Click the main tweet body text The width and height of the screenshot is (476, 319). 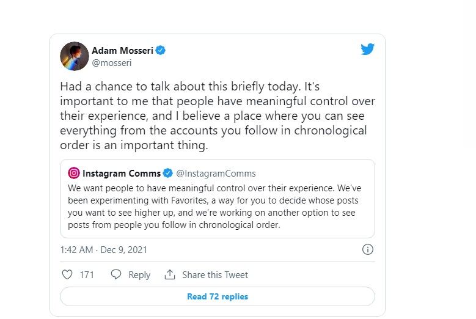pyautogui.click(x=218, y=116)
